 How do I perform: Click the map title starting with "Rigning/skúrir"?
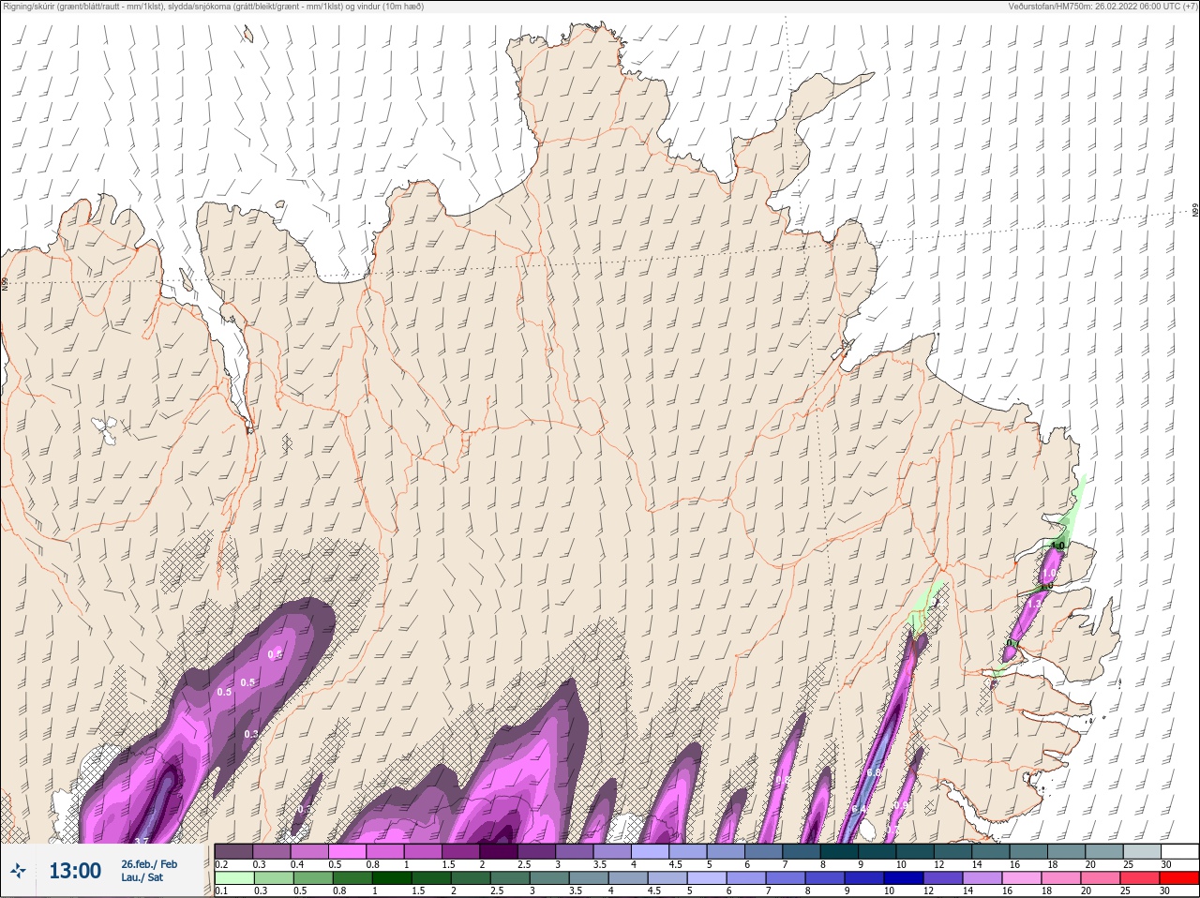point(213,7)
